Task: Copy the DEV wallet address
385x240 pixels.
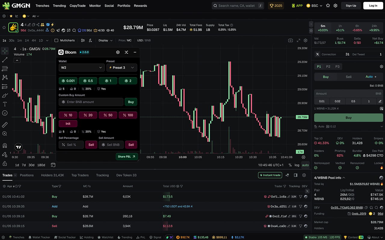Action: (x=366, y=208)
